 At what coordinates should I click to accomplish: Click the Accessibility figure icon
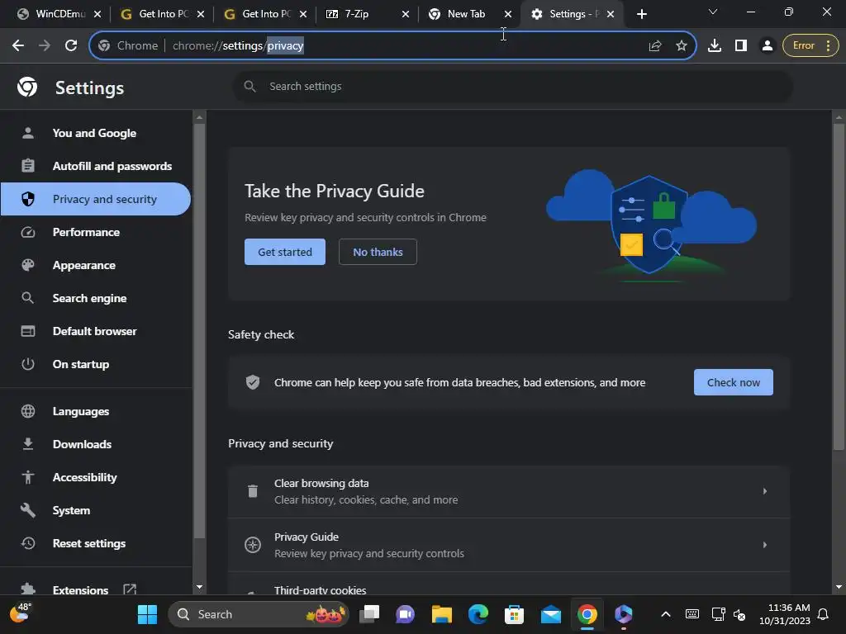coord(28,477)
